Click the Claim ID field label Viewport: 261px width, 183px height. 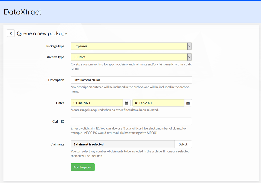(58, 121)
